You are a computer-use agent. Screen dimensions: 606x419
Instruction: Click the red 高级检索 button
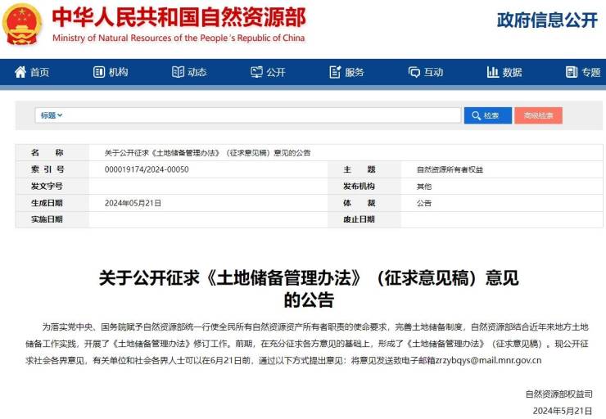538,115
